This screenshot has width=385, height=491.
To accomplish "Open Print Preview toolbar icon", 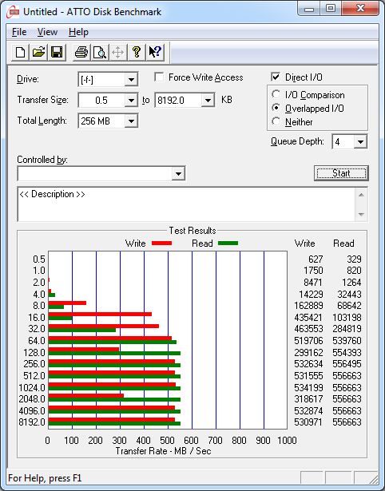I will [100, 52].
